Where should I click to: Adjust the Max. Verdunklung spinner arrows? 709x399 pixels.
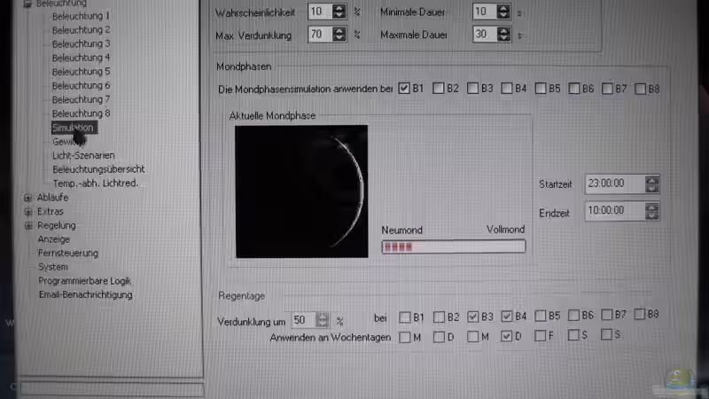tap(339, 35)
